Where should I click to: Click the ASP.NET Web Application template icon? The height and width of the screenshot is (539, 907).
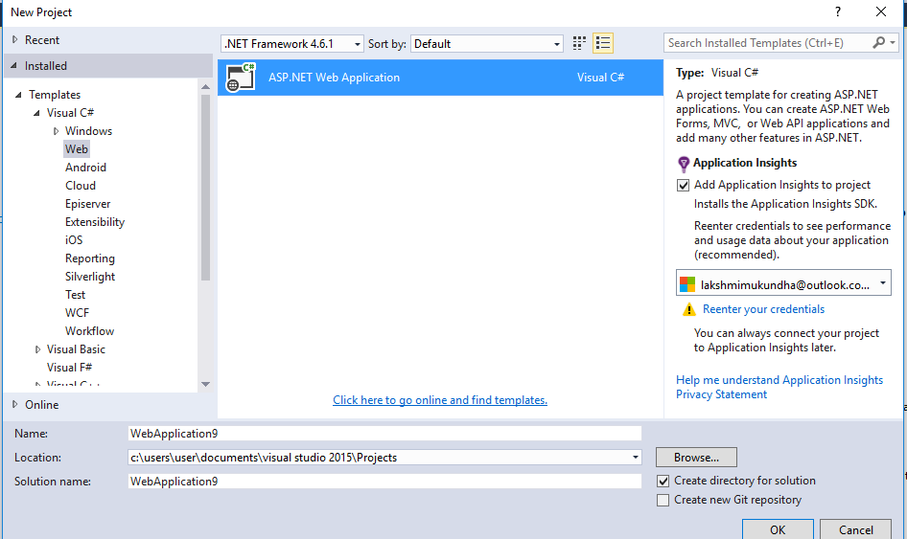coord(241,78)
